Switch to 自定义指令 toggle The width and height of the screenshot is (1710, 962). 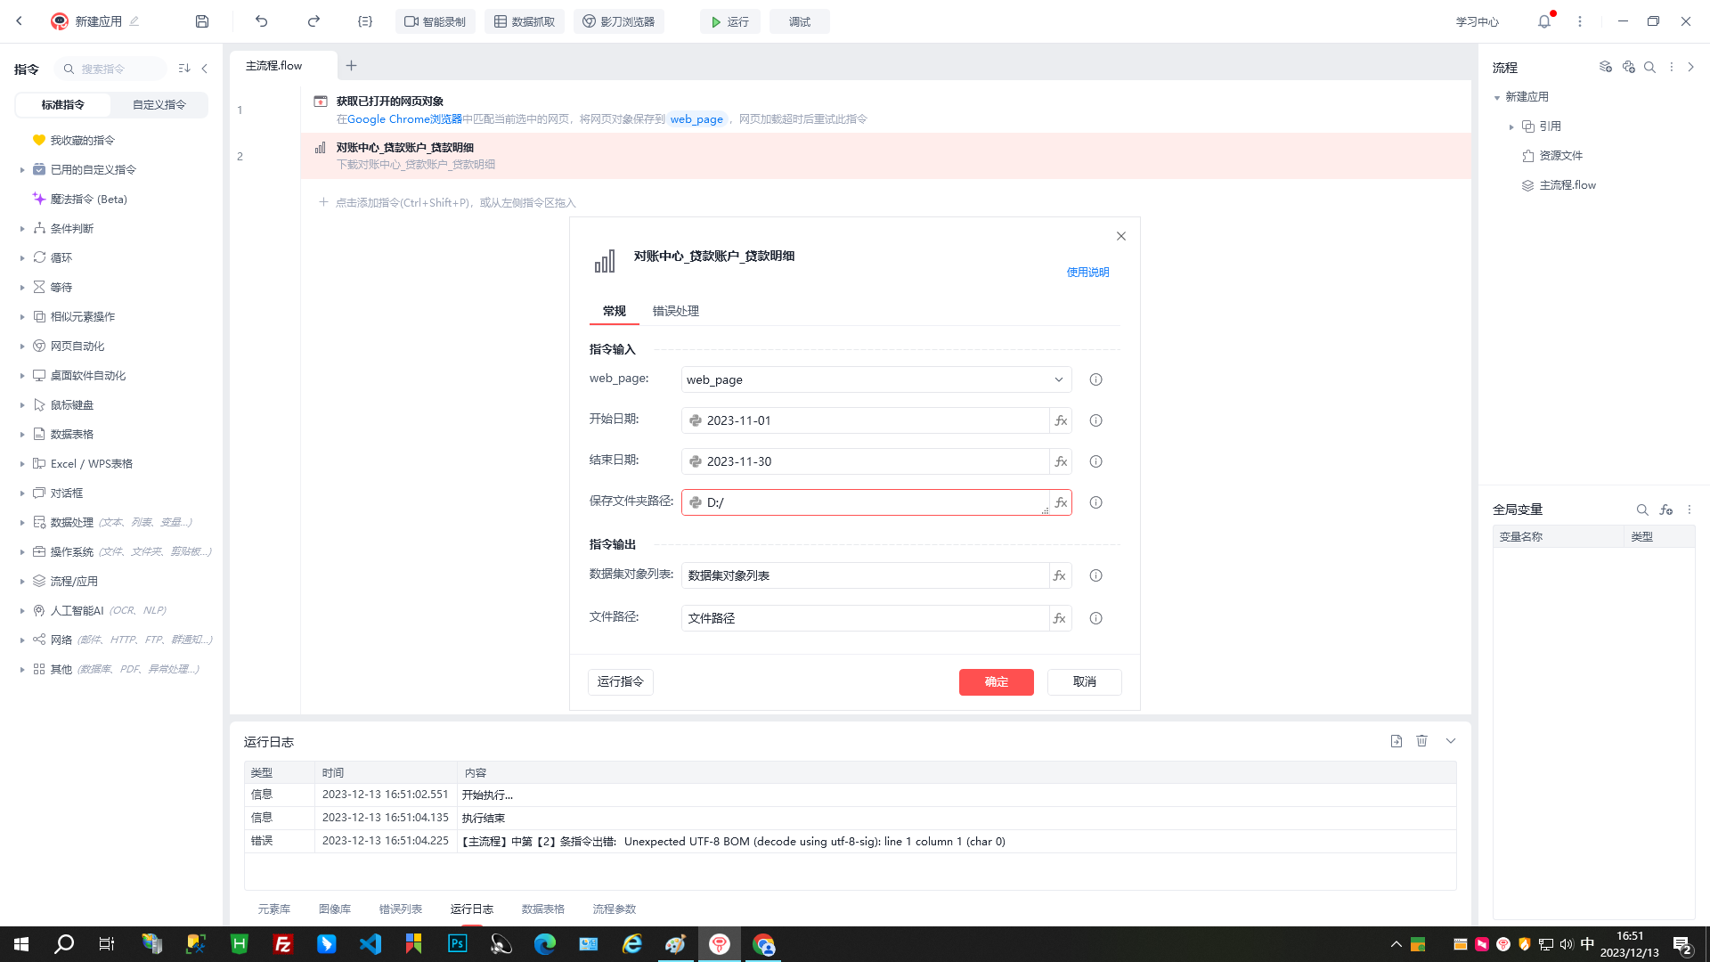tap(159, 105)
